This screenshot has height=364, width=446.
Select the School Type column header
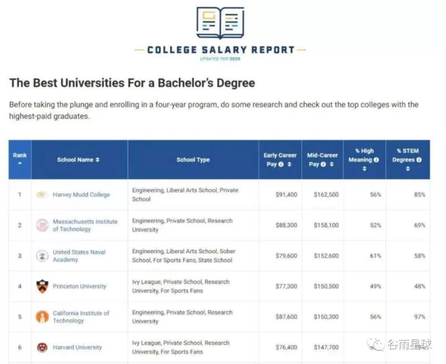193,160
